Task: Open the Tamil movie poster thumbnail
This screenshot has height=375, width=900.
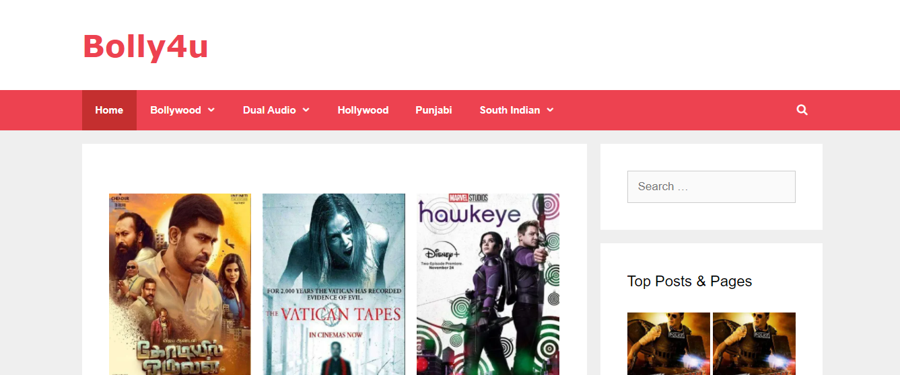Action: click(x=180, y=284)
